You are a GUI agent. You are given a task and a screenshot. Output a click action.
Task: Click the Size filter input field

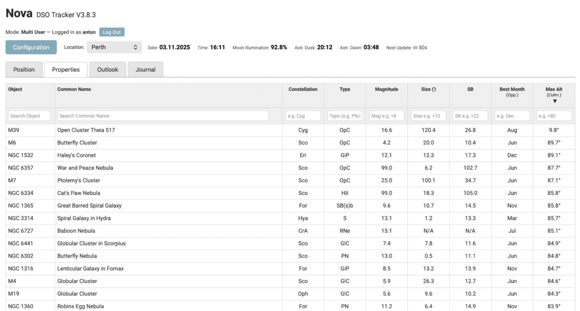pos(429,116)
